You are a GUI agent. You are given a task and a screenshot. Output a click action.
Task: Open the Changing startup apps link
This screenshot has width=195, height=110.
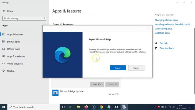166,20
